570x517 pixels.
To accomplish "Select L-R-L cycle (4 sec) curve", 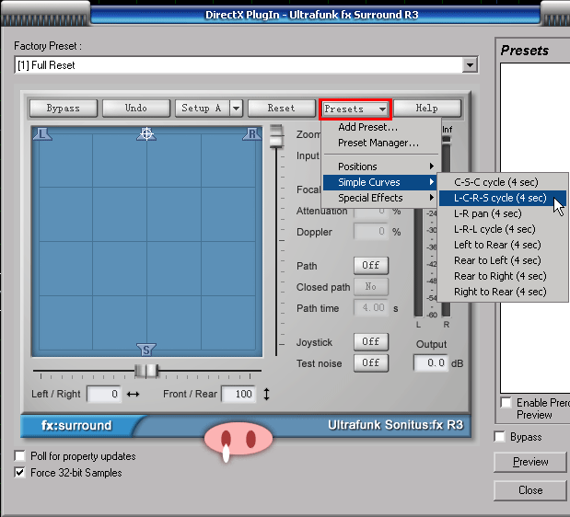I will (503, 229).
